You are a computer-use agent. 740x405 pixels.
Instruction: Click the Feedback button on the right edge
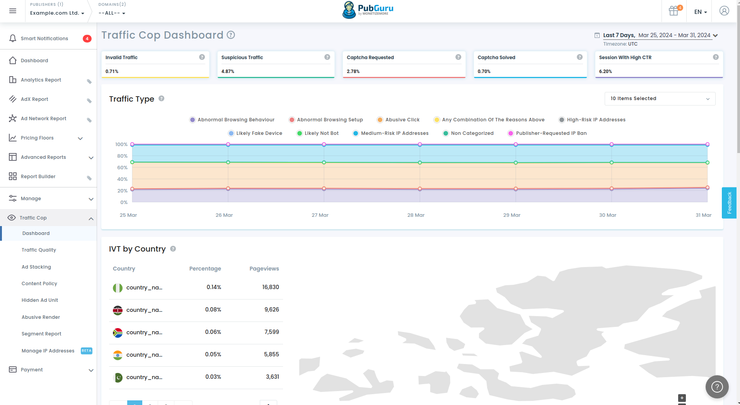click(729, 202)
